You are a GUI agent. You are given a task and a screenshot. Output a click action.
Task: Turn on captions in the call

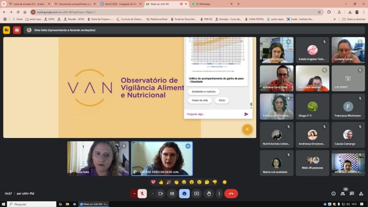pos(172,194)
